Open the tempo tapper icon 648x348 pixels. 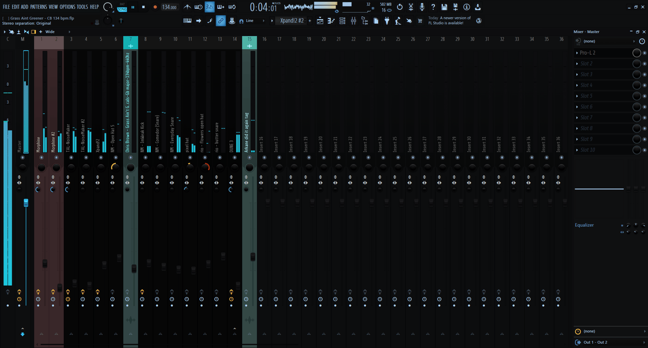[398, 20]
